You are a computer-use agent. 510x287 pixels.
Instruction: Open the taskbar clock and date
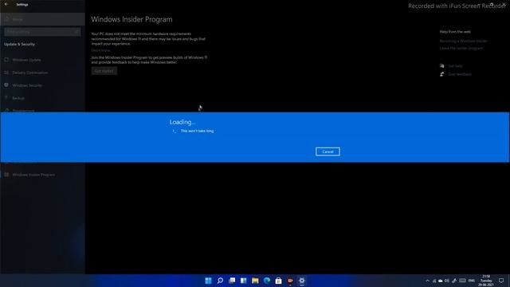(486, 281)
